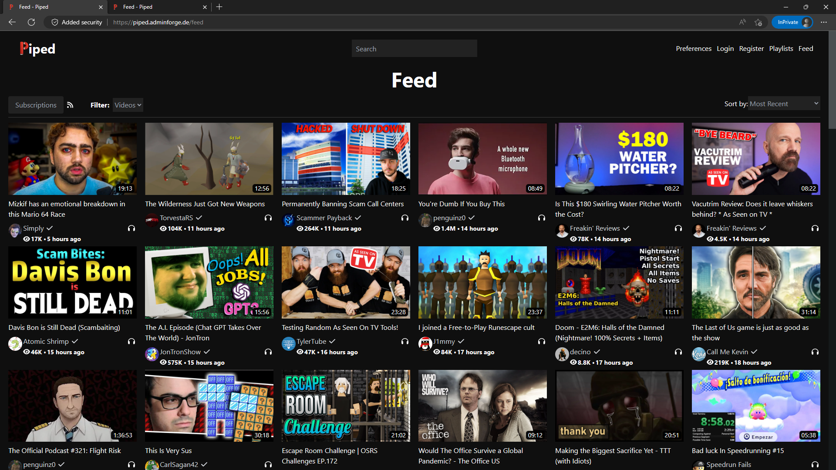Open audio-only for Call Me Kevin's video
836x470 pixels.
point(815,352)
